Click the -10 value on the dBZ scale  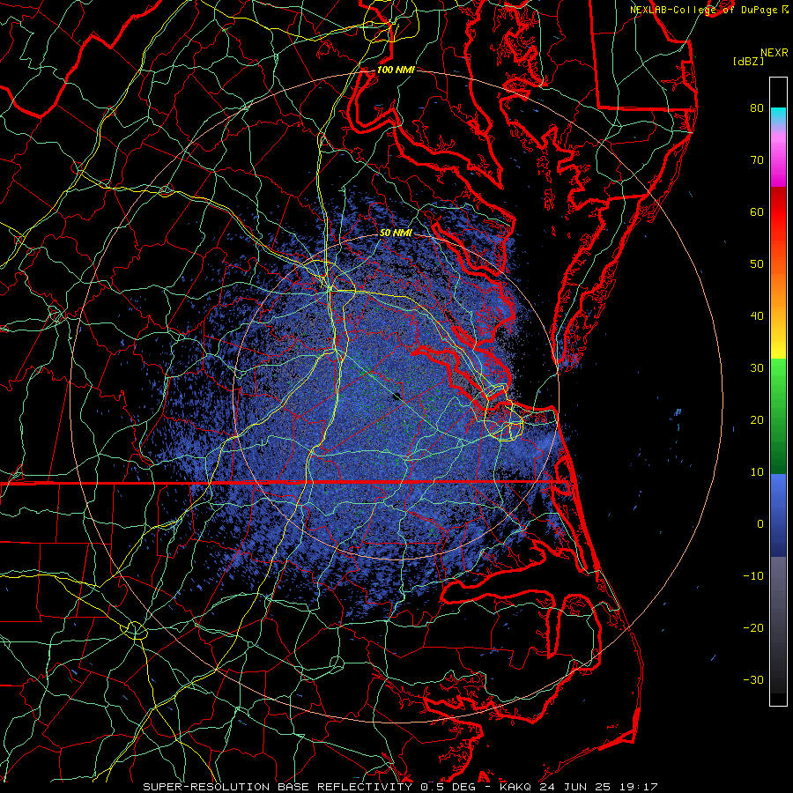click(753, 575)
